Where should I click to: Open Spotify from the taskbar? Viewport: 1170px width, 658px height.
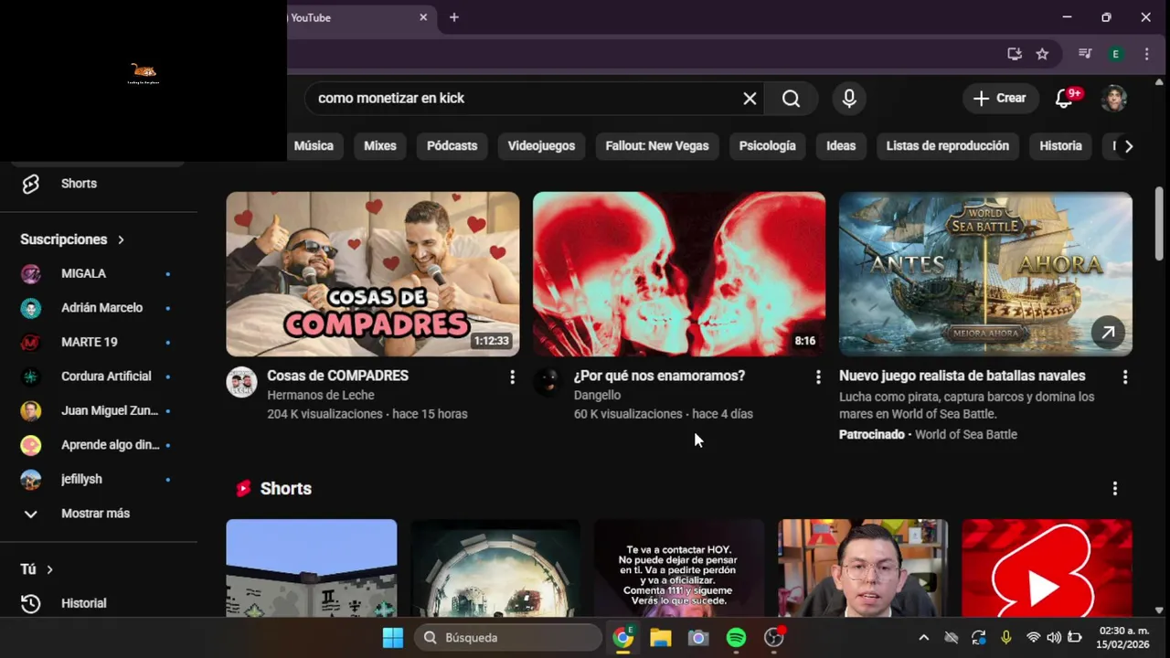(736, 638)
